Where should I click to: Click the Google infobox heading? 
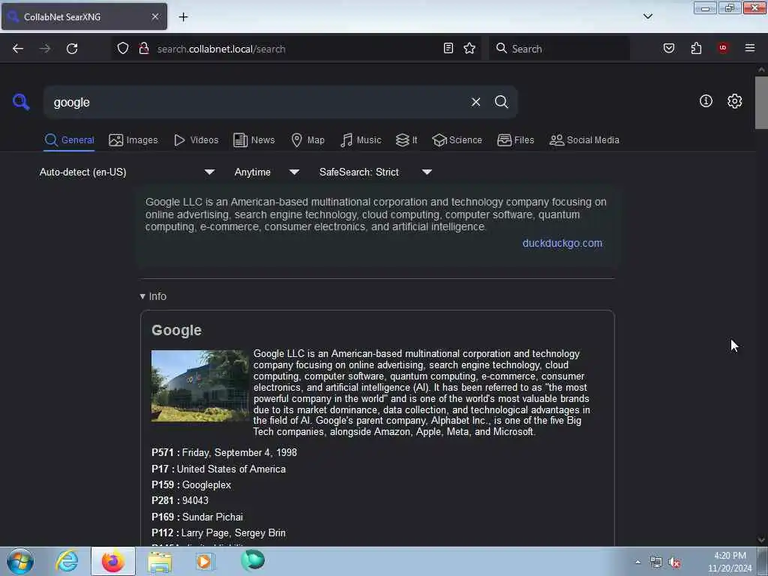point(176,330)
